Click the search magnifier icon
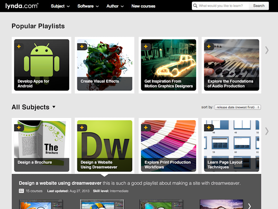278x209 pixels. (x=195, y=6)
